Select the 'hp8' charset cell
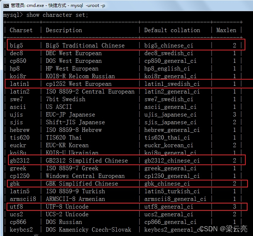The image size is (253, 236). [15, 69]
